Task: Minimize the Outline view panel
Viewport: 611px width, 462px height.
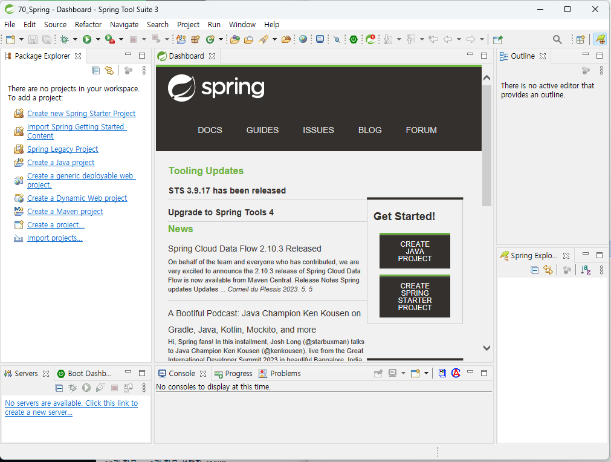Action: click(x=585, y=55)
